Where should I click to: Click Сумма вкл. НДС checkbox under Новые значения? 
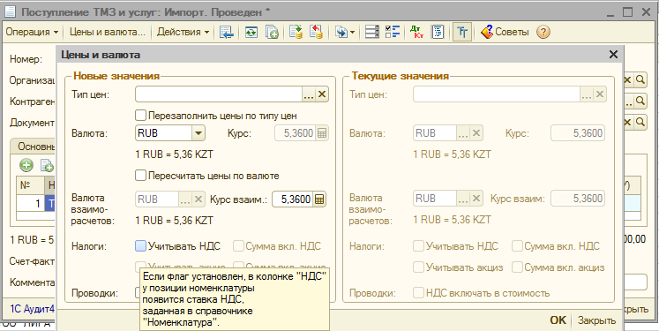239,246
